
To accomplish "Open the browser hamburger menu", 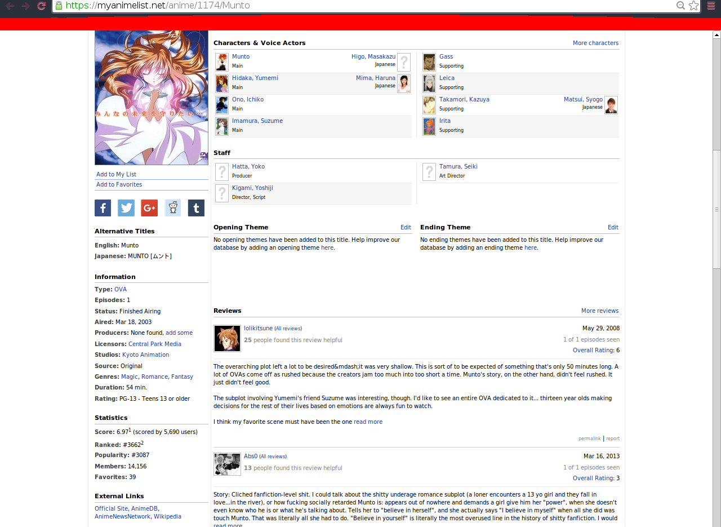I will coord(711,6).
